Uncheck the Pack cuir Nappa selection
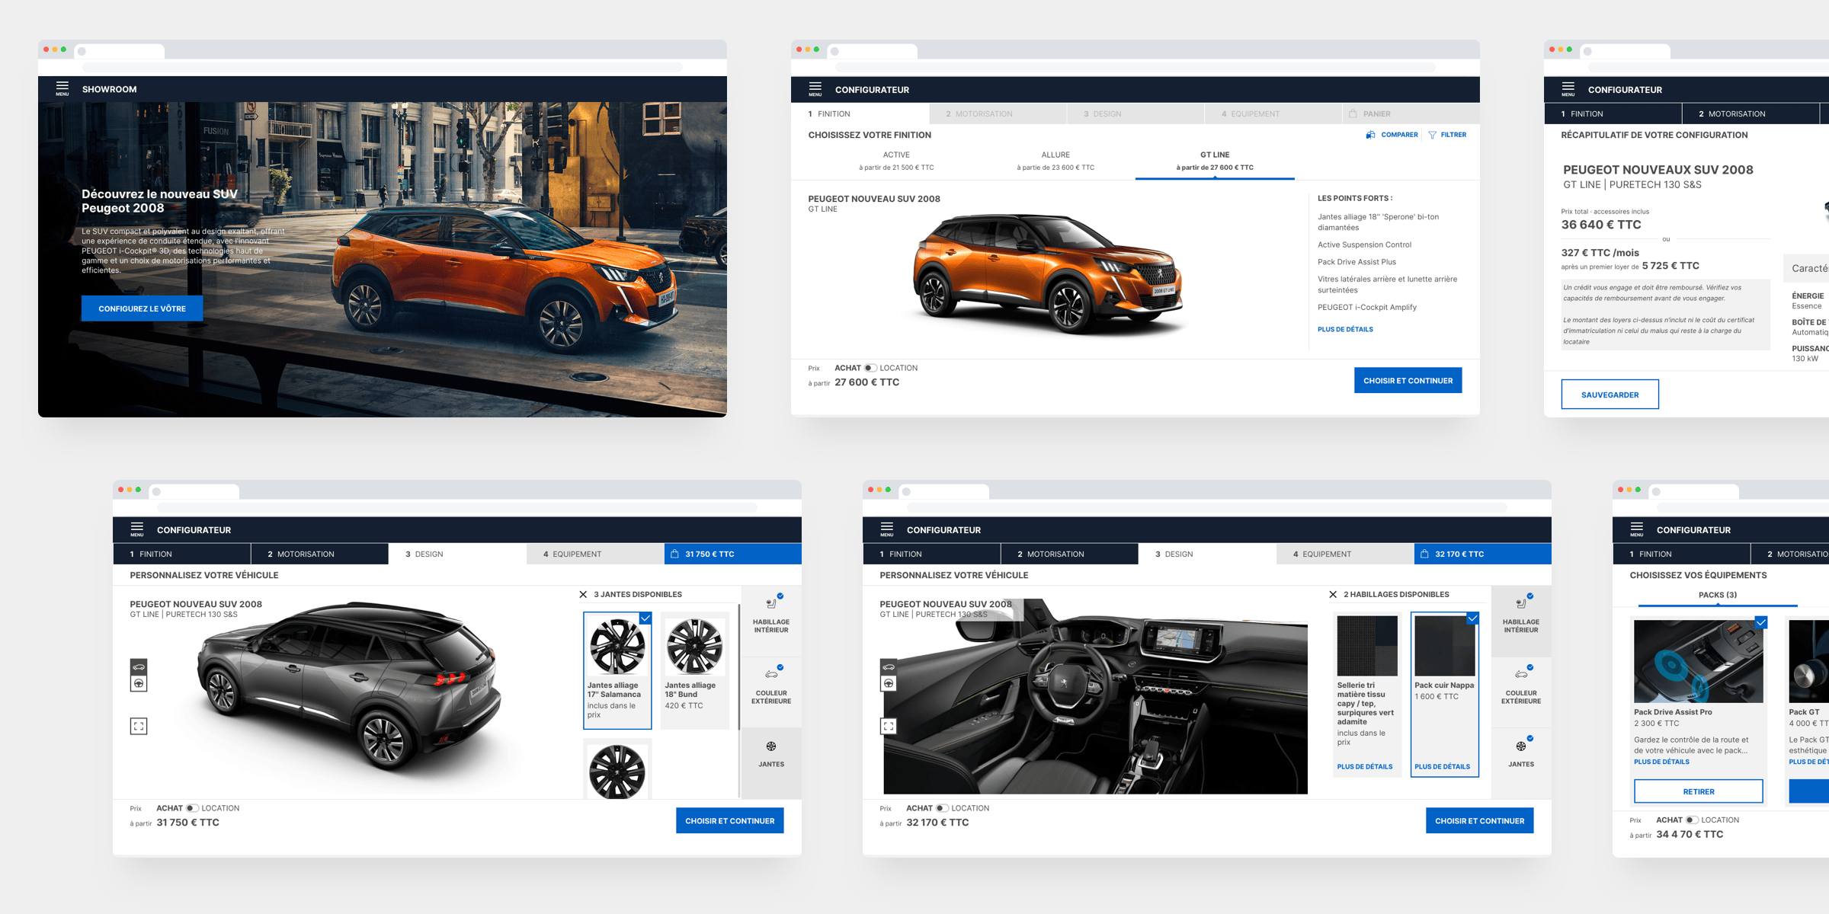Viewport: 1829px width, 914px height. coord(1472,618)
